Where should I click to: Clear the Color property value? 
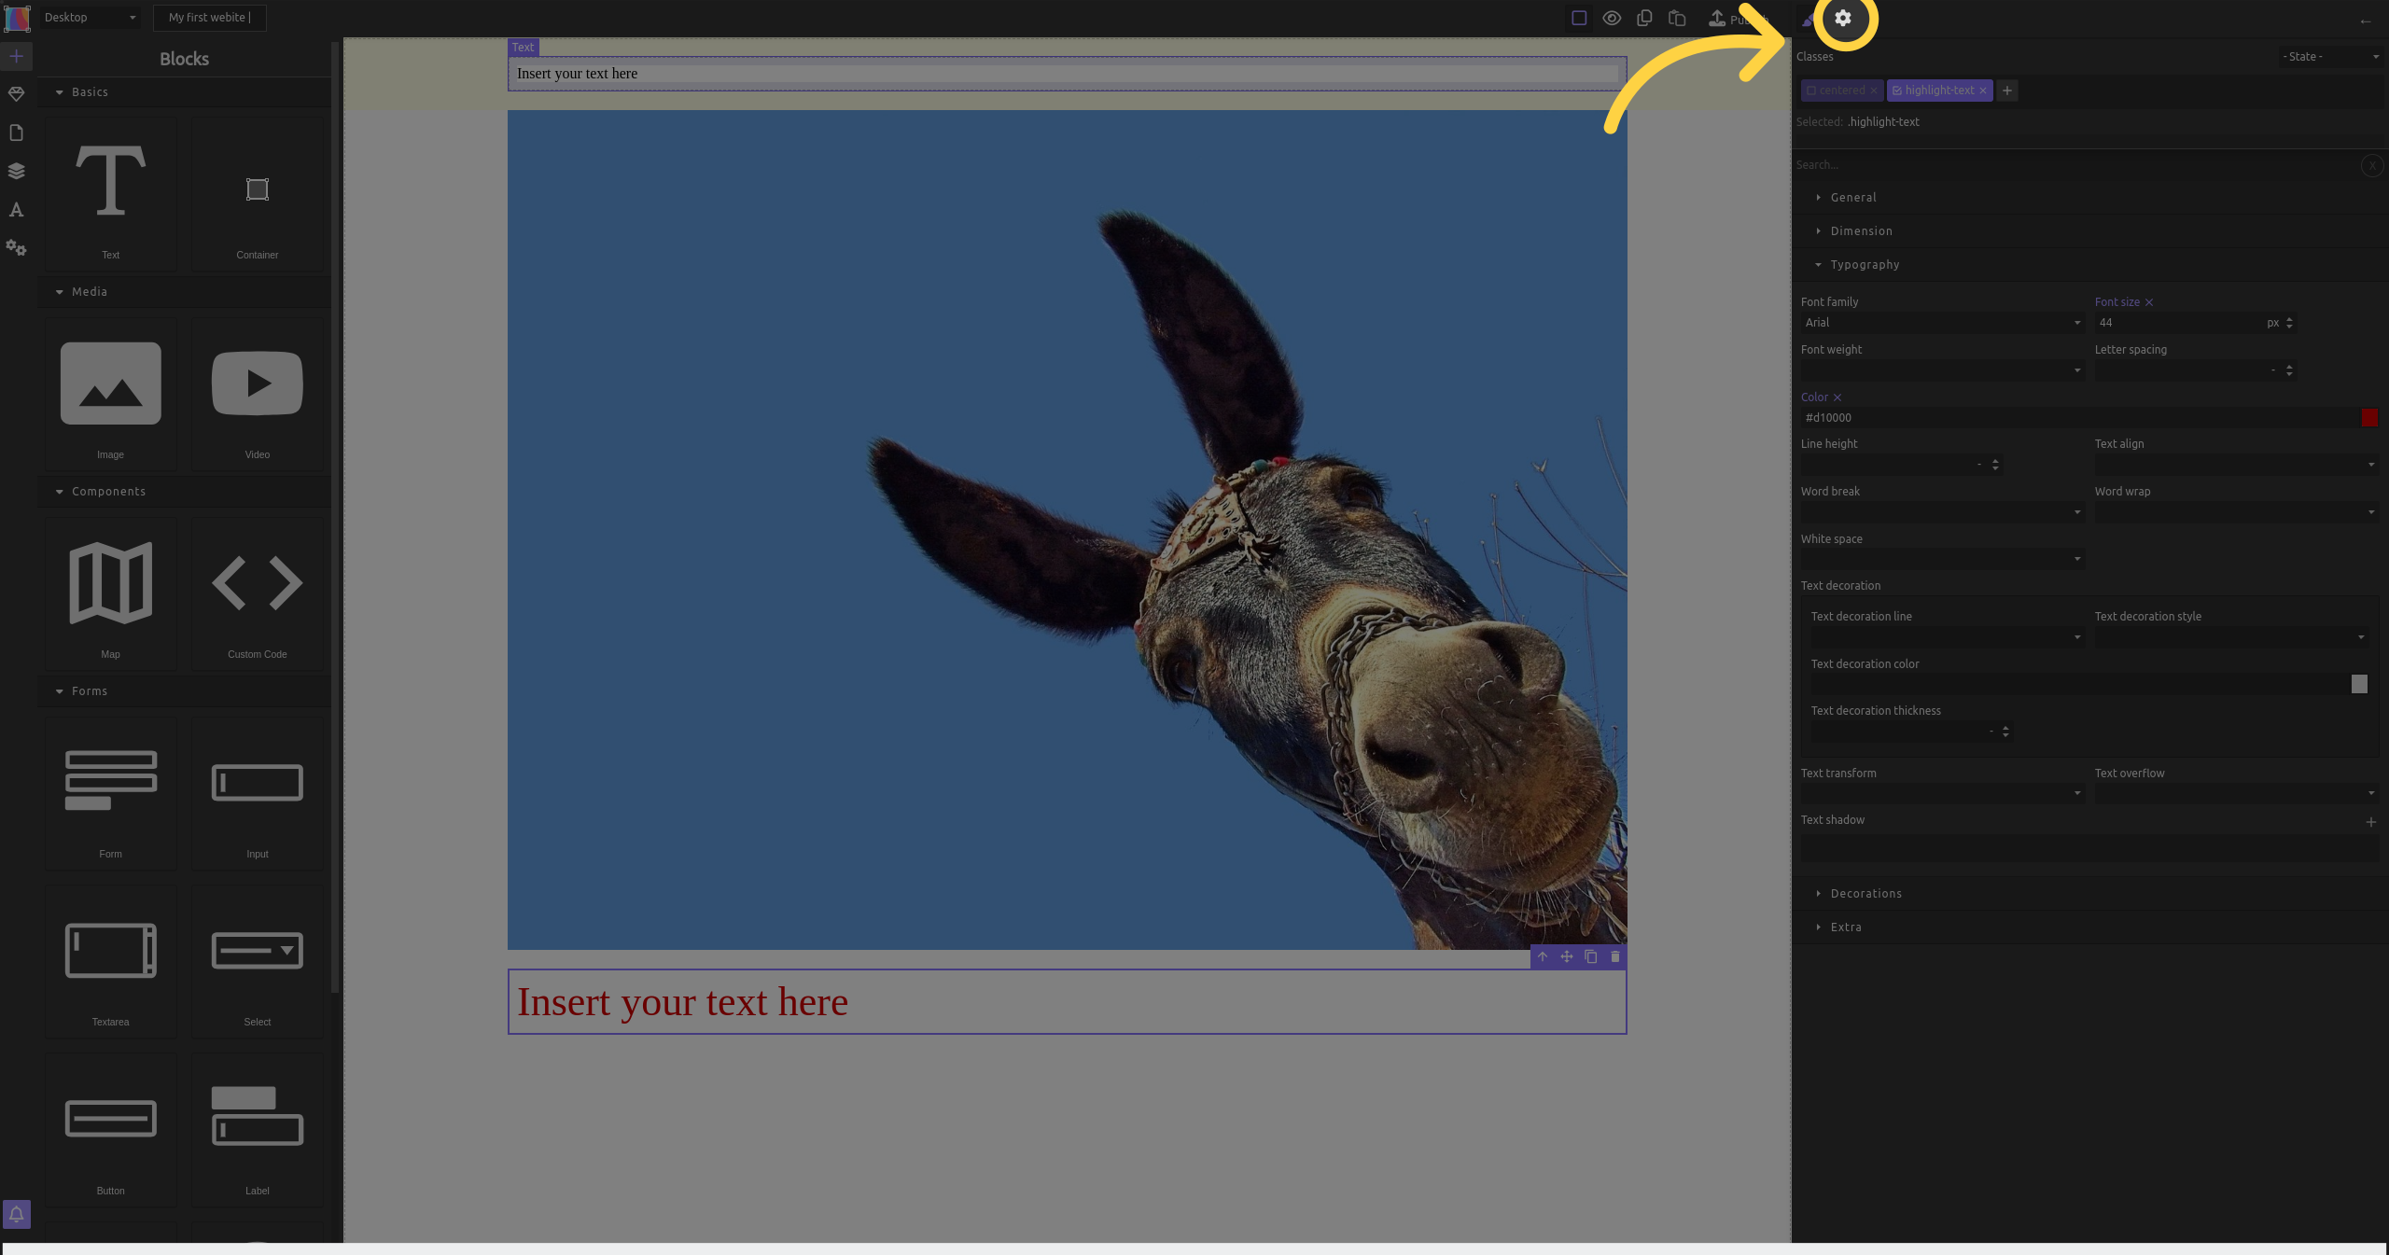coord(1837,397)
